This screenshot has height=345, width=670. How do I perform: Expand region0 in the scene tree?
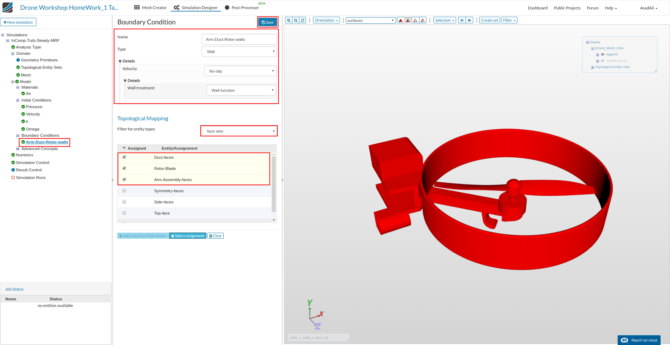click(x=597, y=55)
